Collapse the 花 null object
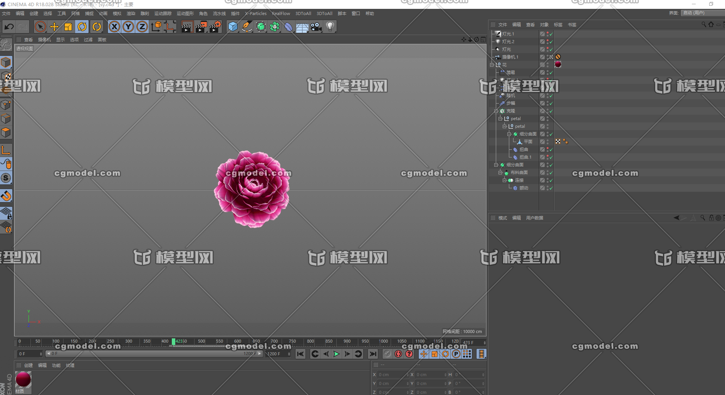Viewport: 725px width, 395px height. [x=492, y=65]
